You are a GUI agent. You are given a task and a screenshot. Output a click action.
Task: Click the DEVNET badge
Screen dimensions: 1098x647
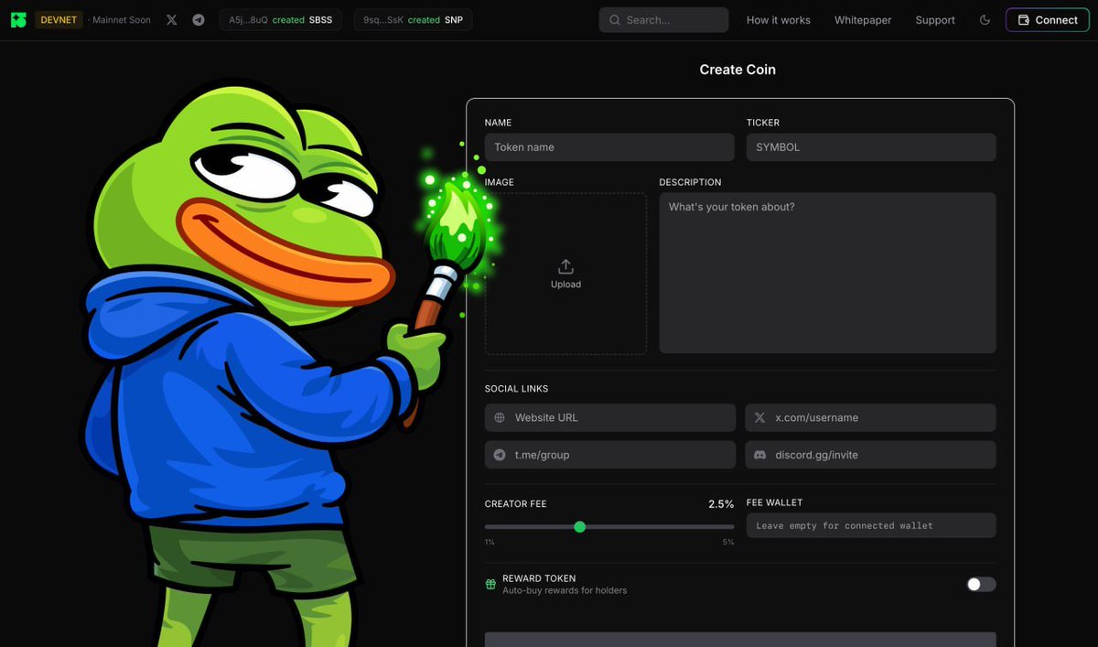[60, 19]
